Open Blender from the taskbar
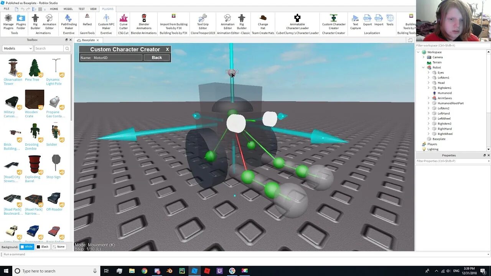 coord(169,271)
